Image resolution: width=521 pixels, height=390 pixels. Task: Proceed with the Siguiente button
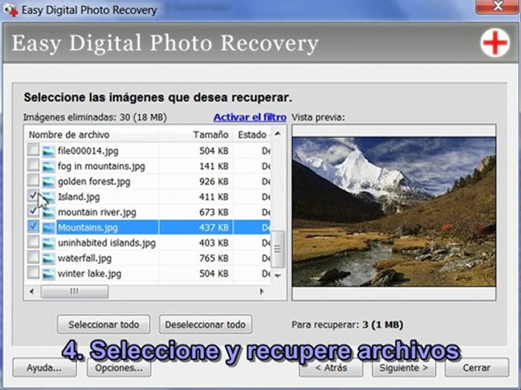(404, 367)
